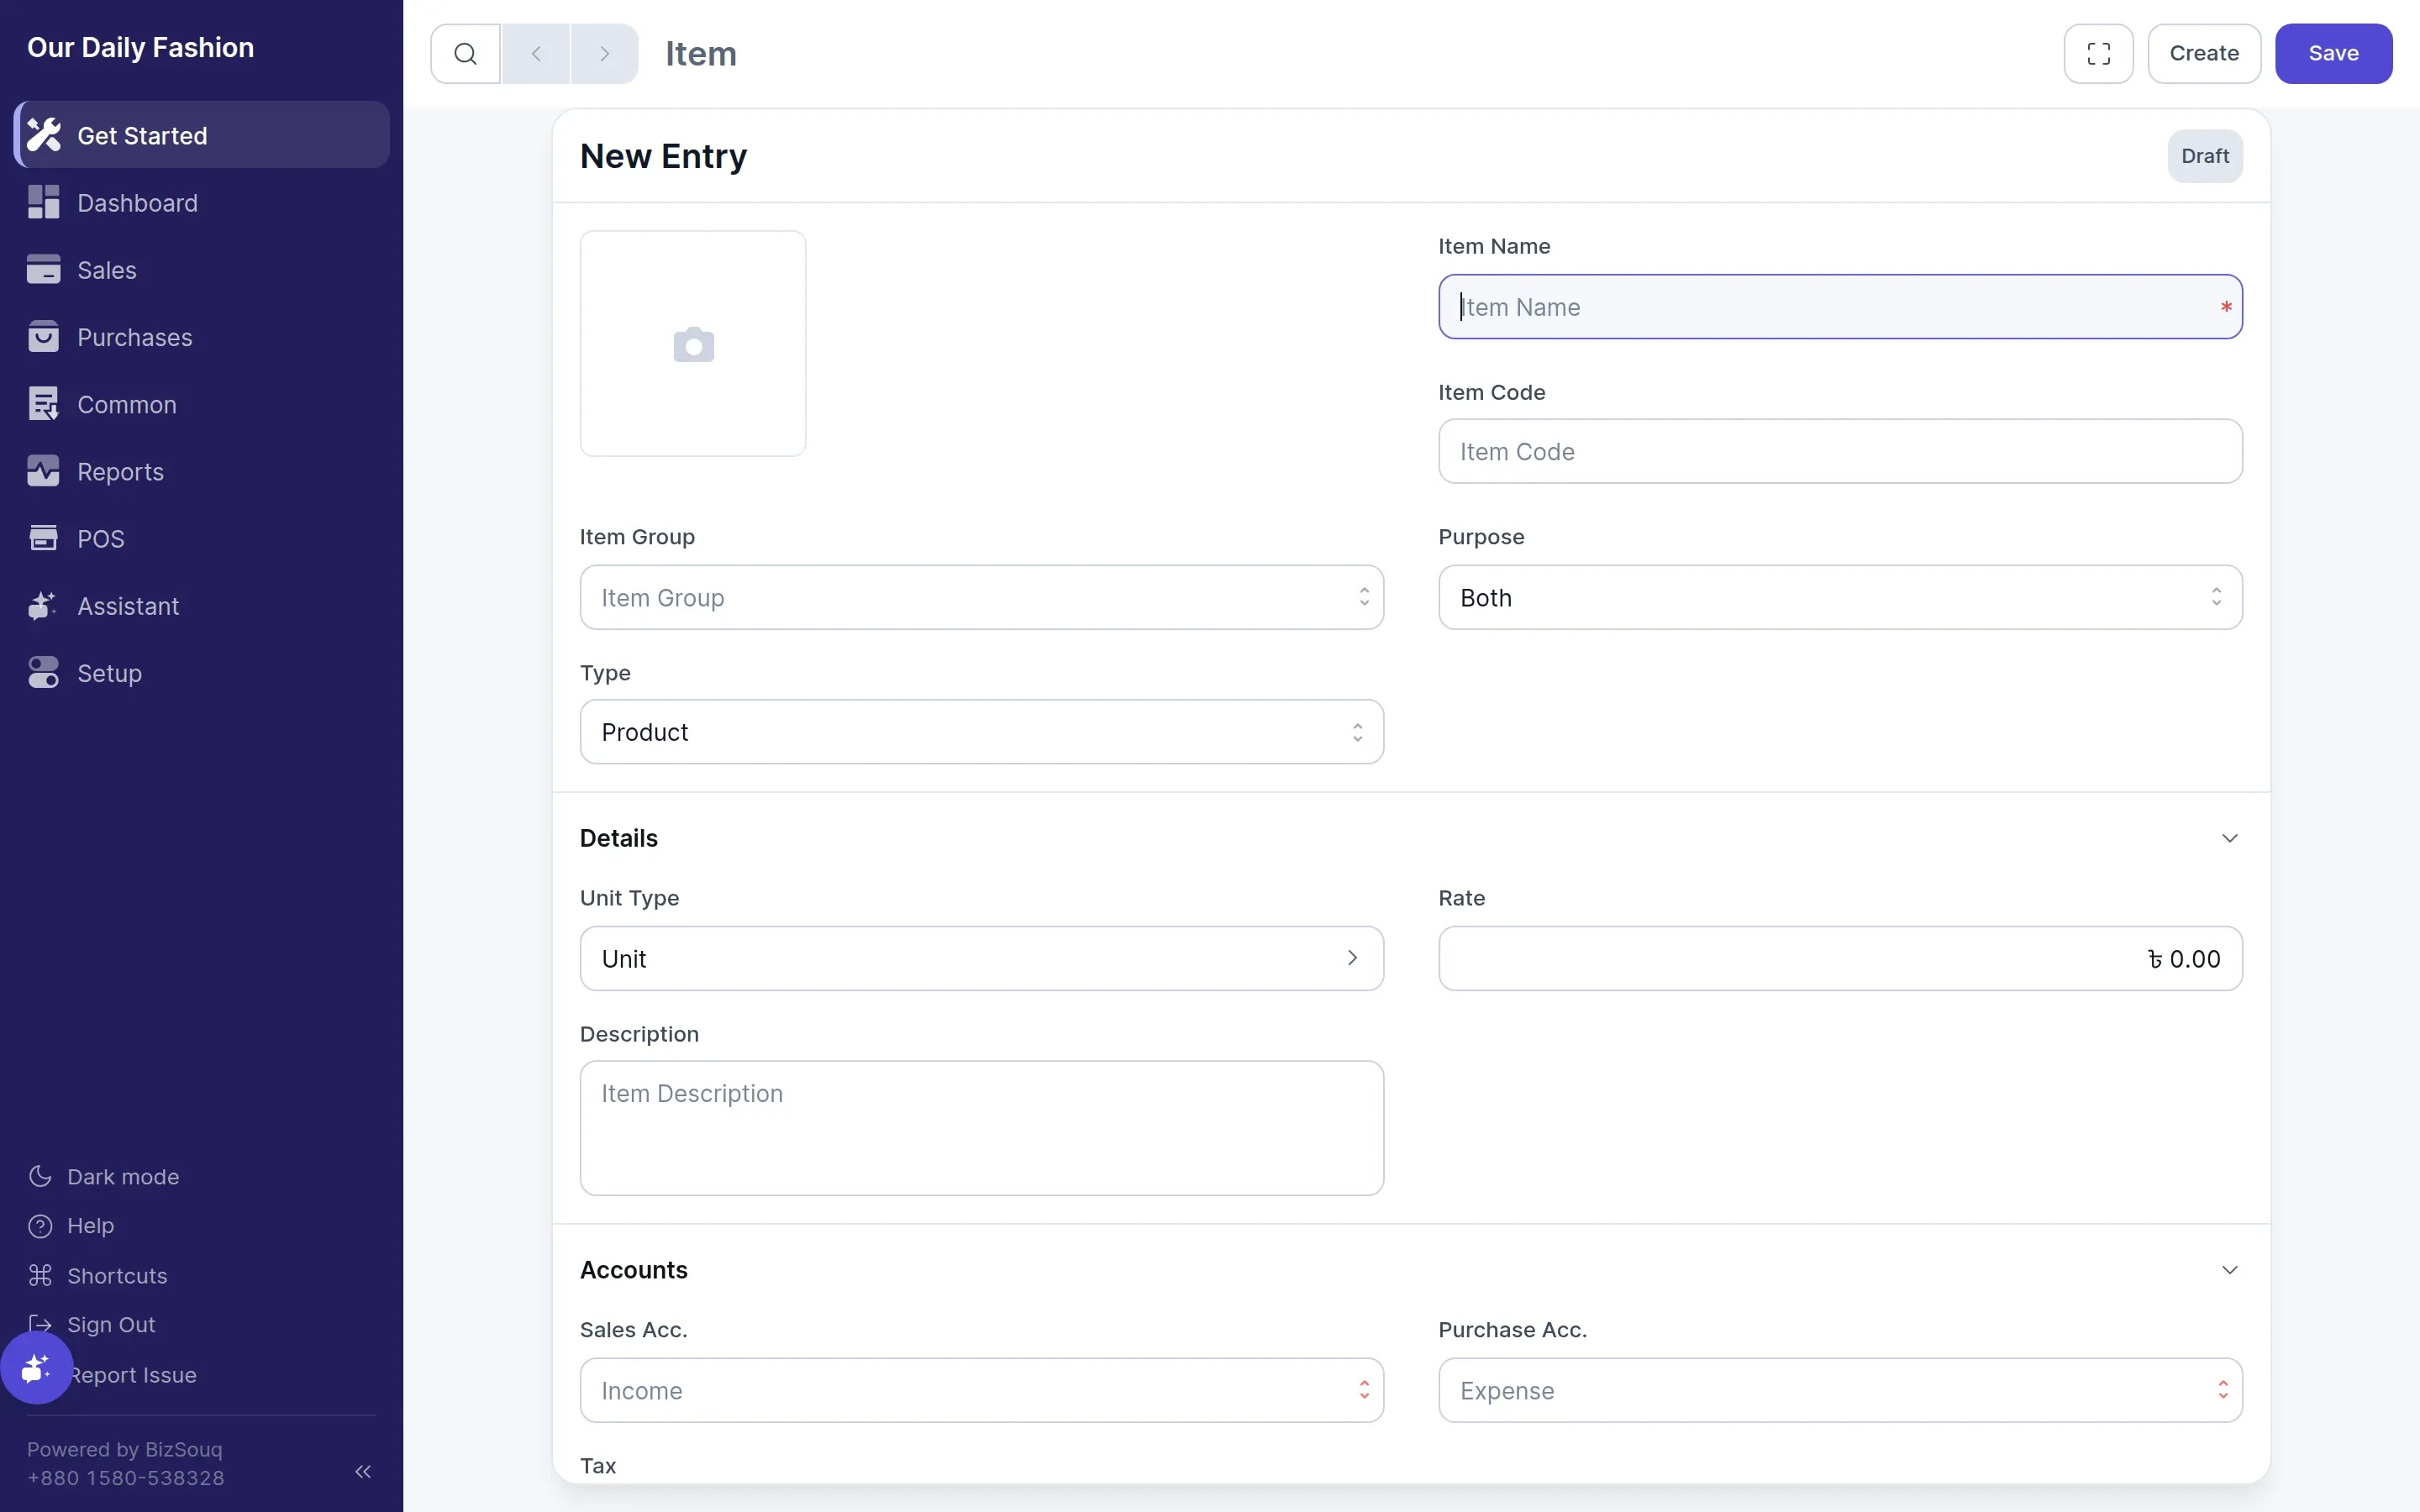Click the Assistant sparkle icon in sidebar
This screenshot has width=2420, height=1512.
pyautogui.click(x=43, y=605)
